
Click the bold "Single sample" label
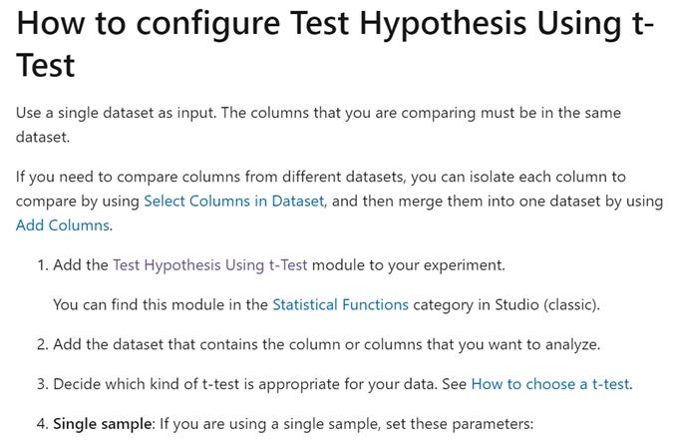click(99, 422)
